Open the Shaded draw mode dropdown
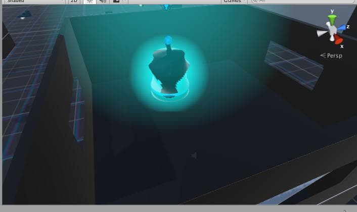Image resolution: width=357 pixels, height=212 pixels. coord(34,2)
